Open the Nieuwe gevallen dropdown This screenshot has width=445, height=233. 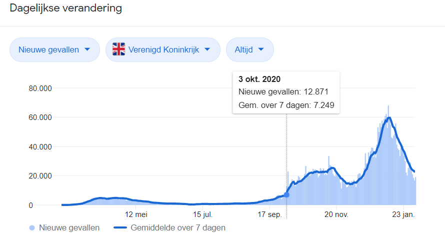[x=55, y=49]
